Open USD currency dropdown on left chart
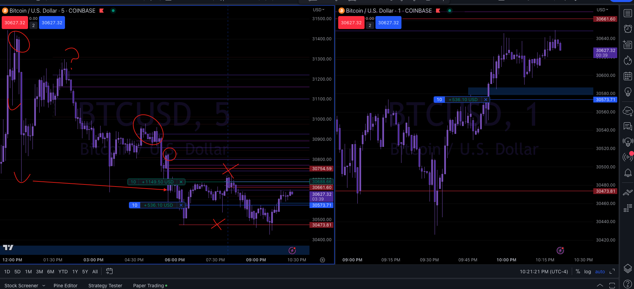This screenshot has height=289, width=634. 318,10
